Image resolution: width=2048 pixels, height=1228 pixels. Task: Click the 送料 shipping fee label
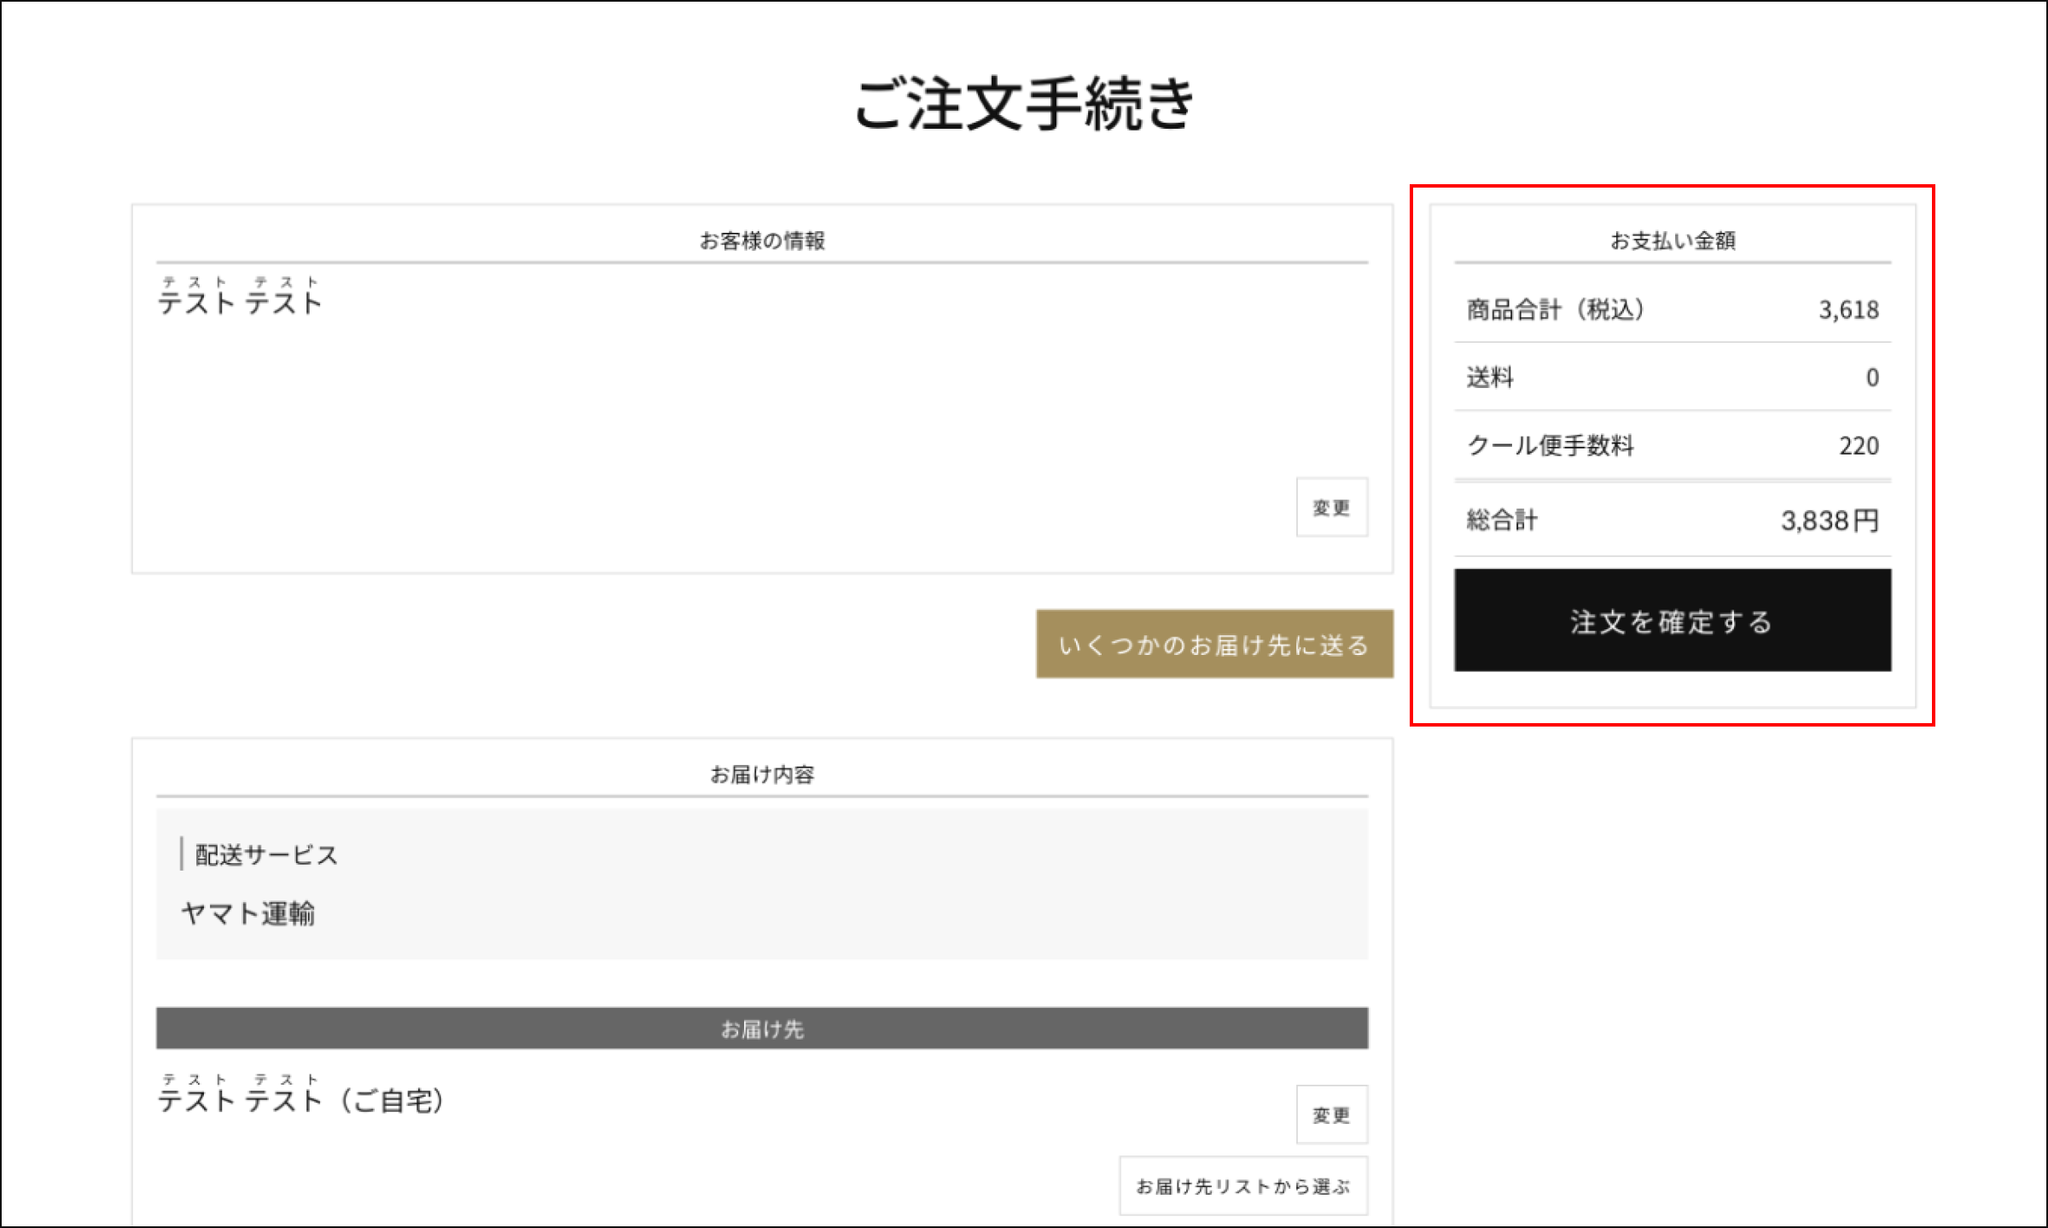[1490, 377]
